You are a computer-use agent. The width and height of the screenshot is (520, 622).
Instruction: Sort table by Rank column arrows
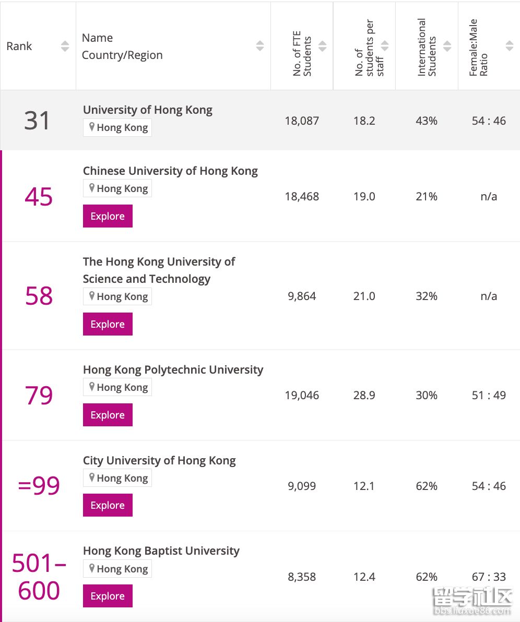click(x=65, y=46)
